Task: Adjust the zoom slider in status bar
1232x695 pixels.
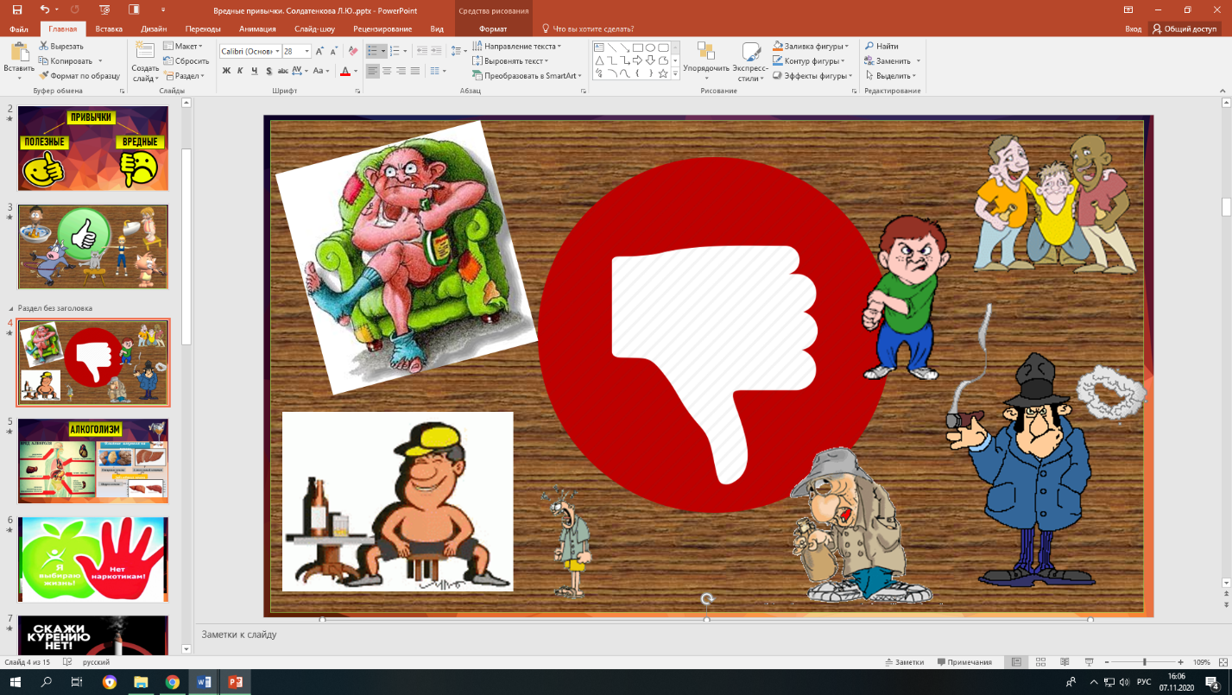Action: 1145,662
